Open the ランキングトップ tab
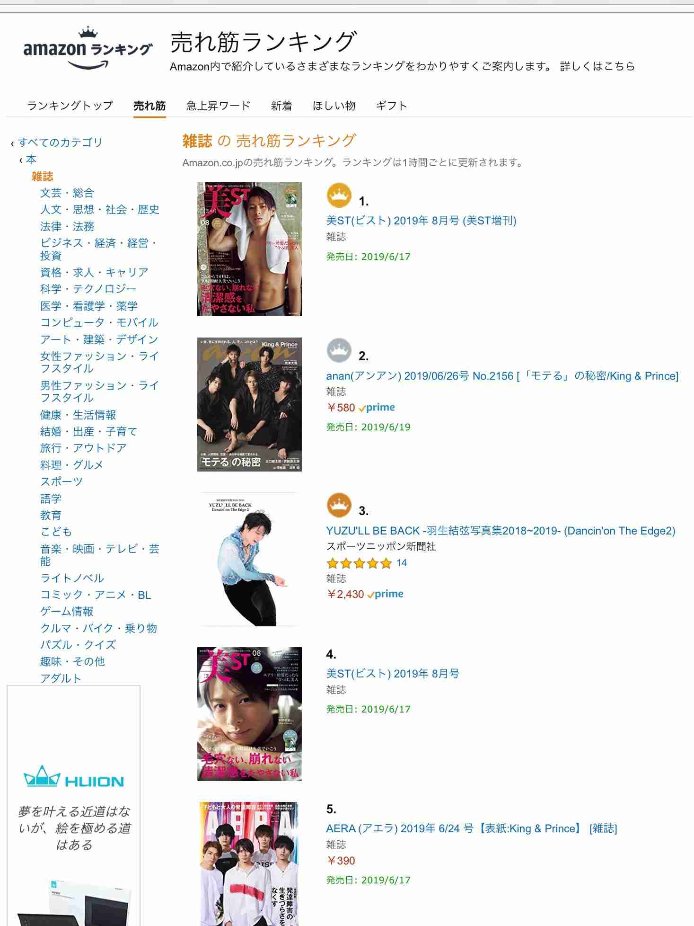The width and height of the screenshot is (694, 926). coord(70,105)
